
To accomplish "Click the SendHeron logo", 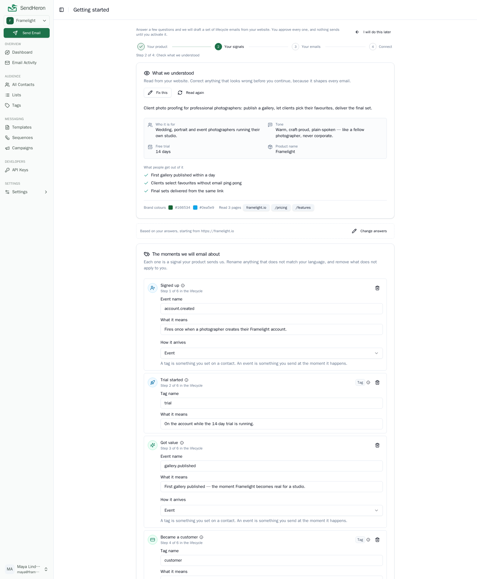I will [x=26, y=8].
